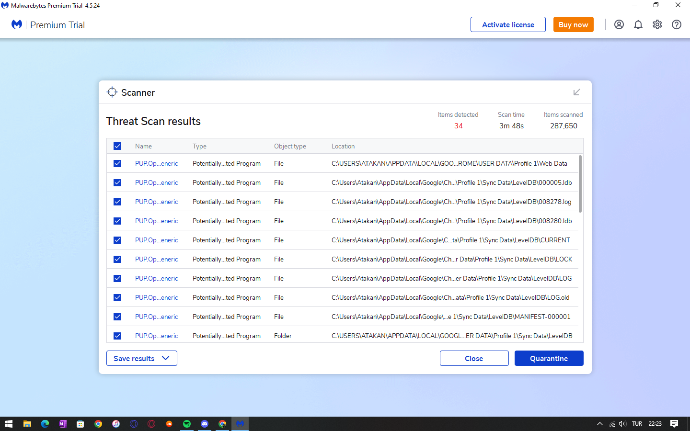This screenshot has width=690, height=431.
Task: Collapse the Scanner panel with the arrow icon
Action: coord(577,92)
